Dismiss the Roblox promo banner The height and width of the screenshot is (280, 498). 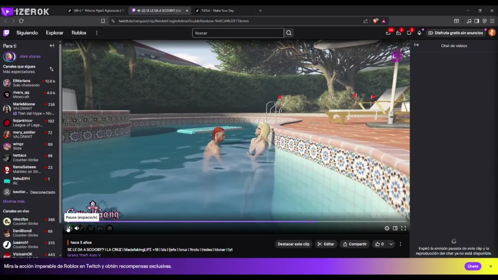(491, 266)
